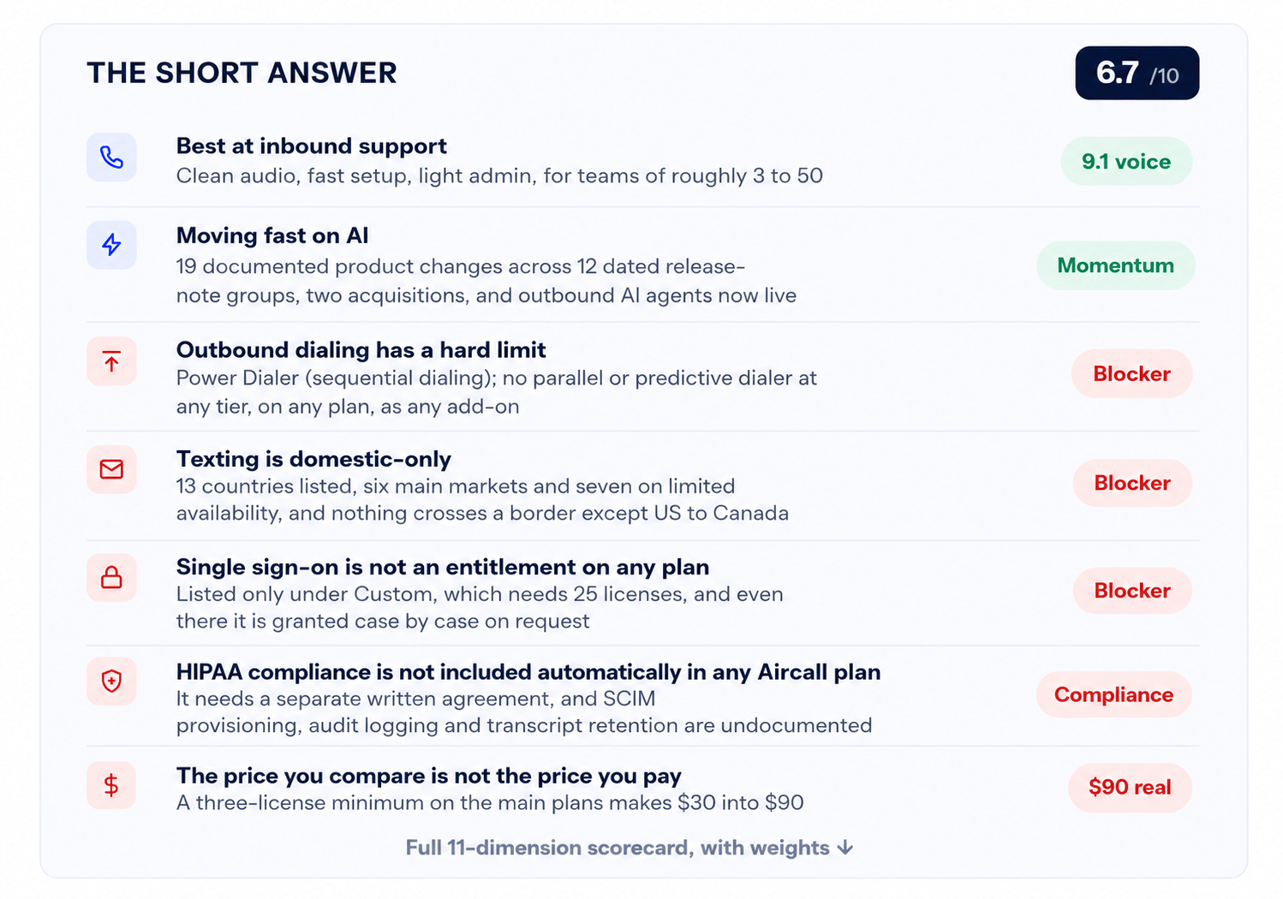This screenshot has height=899, width=1283.
Task: Select the 9.1 voice badge
Action: pyautogui.click(x=1126, y=161)
